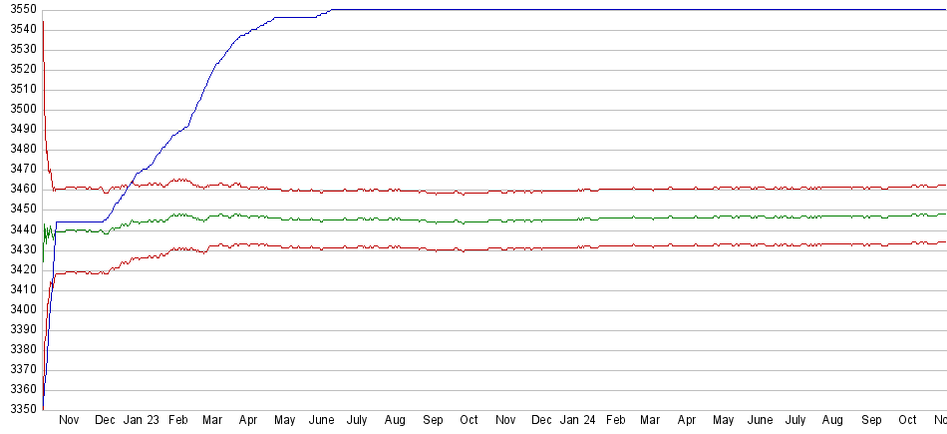Click the blue flat segment near 3444
947x434 pixels.
point(80,221)
